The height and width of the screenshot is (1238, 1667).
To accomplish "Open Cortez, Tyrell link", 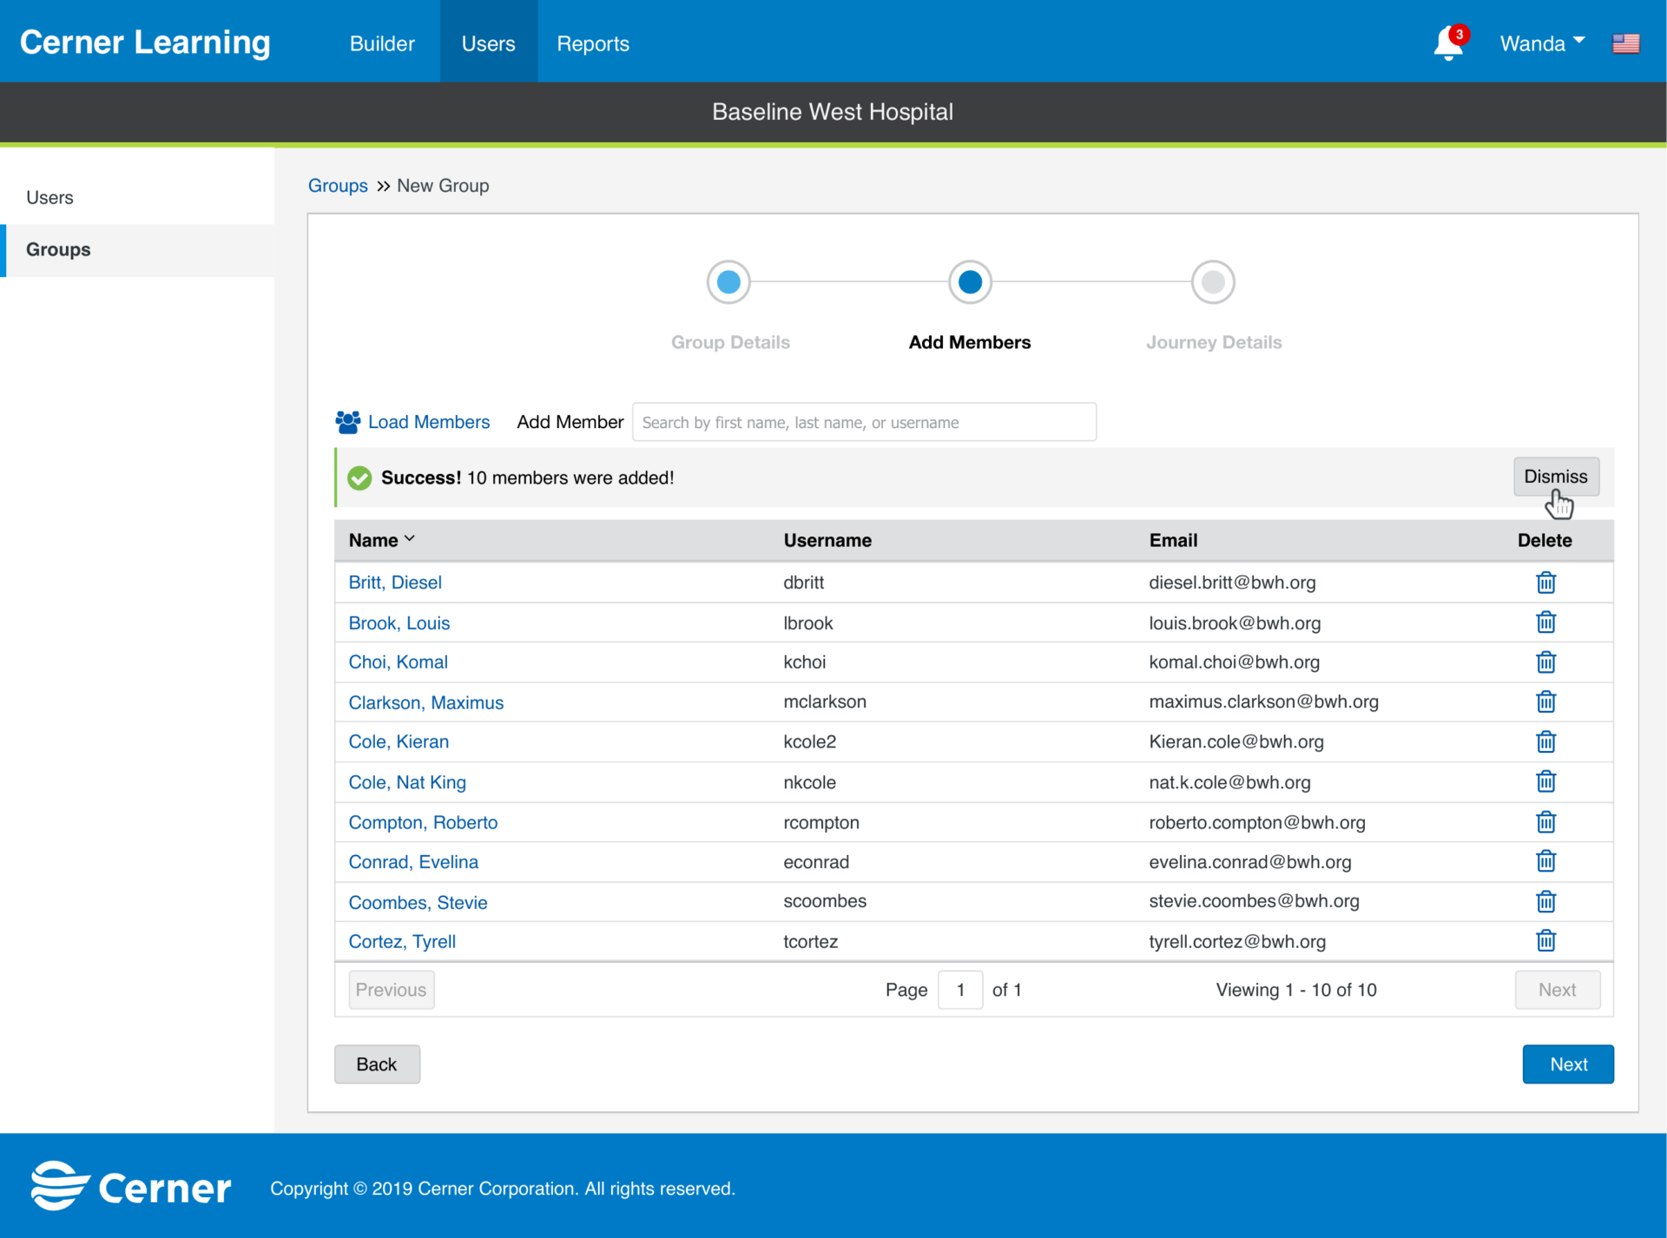I will point(402,942).
